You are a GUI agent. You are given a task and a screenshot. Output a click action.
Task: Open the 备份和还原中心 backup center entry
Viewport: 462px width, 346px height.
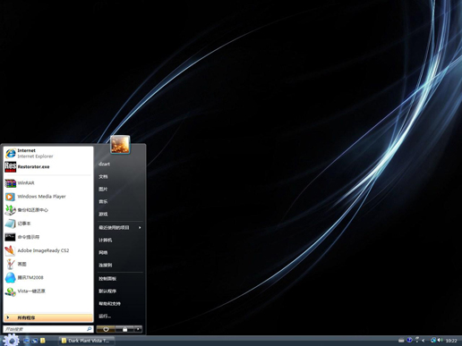pyautogui.click(x=48, y=210)
